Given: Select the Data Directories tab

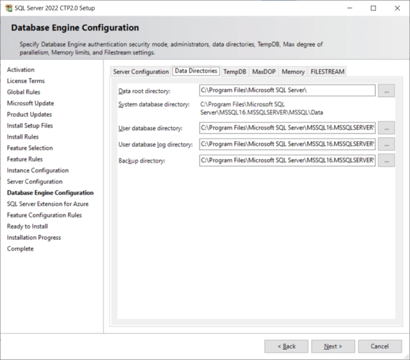Looking at the screenshot, I should [196, 71].
